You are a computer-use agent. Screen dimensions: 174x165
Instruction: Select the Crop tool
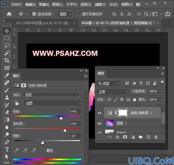point(7,60)
